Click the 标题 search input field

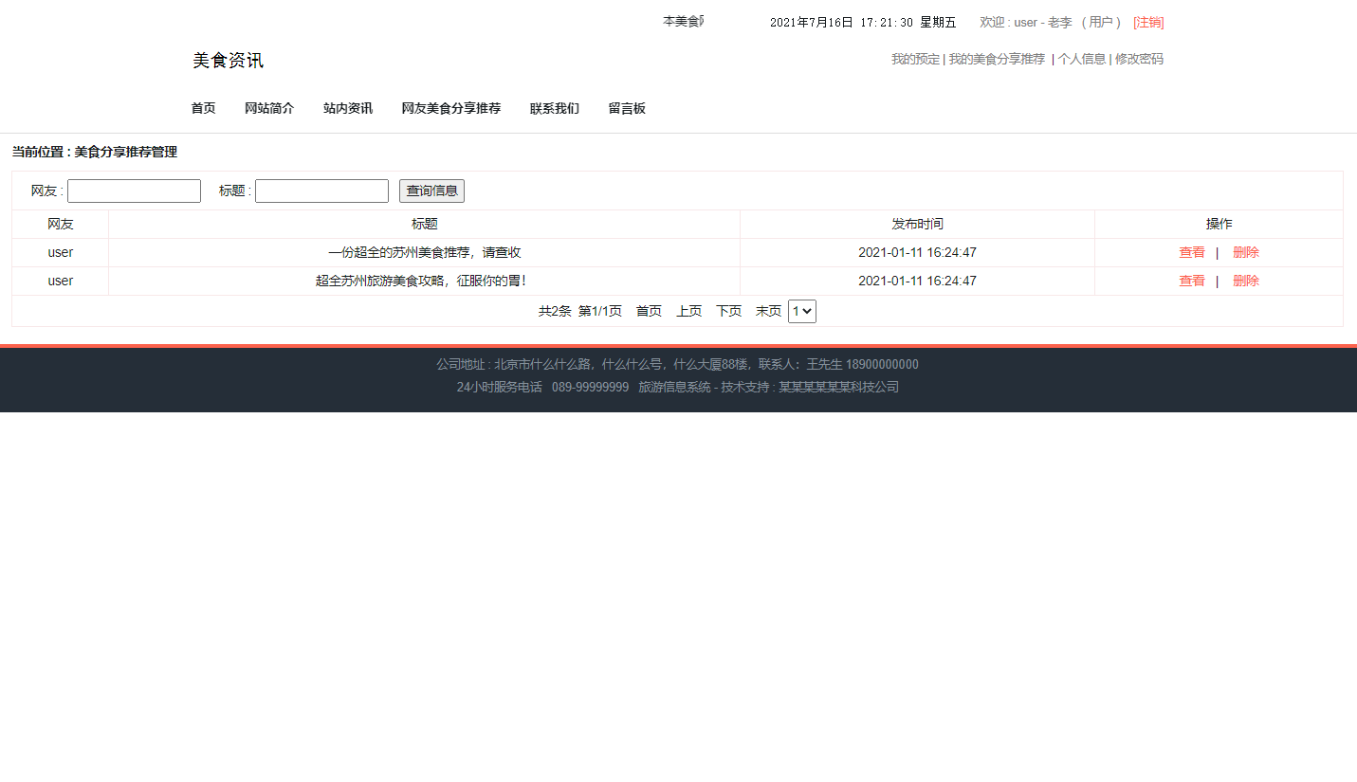coord(321,191)
